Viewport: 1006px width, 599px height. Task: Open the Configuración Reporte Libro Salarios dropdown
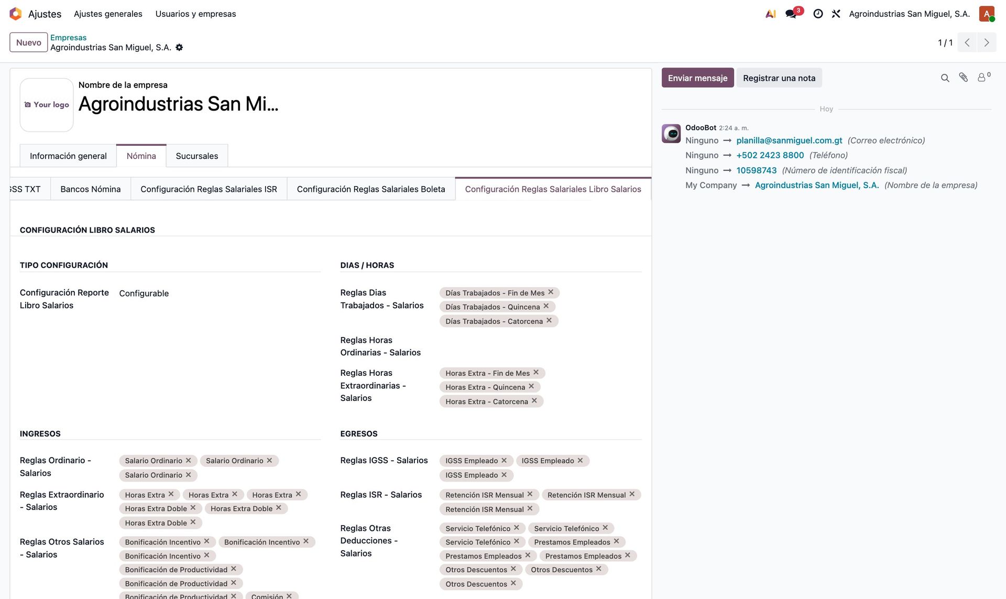[220, 293]
